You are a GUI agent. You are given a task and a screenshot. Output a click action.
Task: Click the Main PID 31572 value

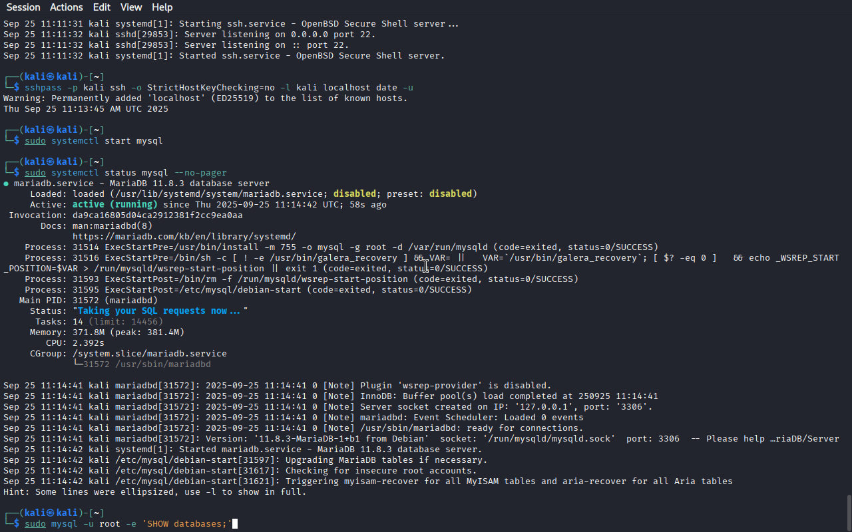(114, 301)
